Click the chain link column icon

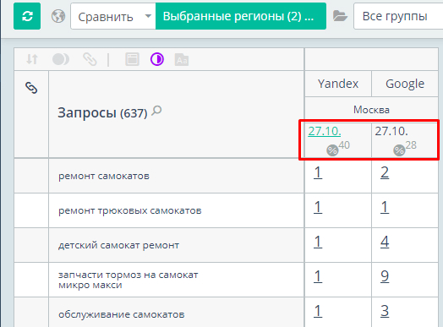pyautogui.click(x=31, y=88)
